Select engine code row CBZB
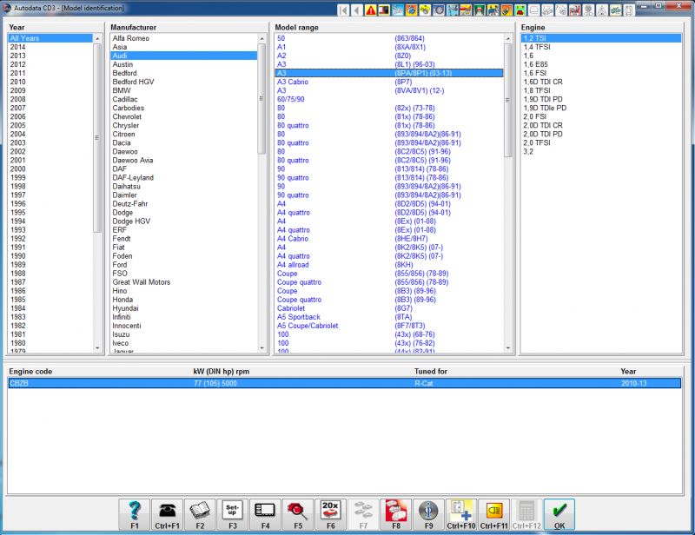The width and height of the screenshot is (695, 535). pos(344,383)
